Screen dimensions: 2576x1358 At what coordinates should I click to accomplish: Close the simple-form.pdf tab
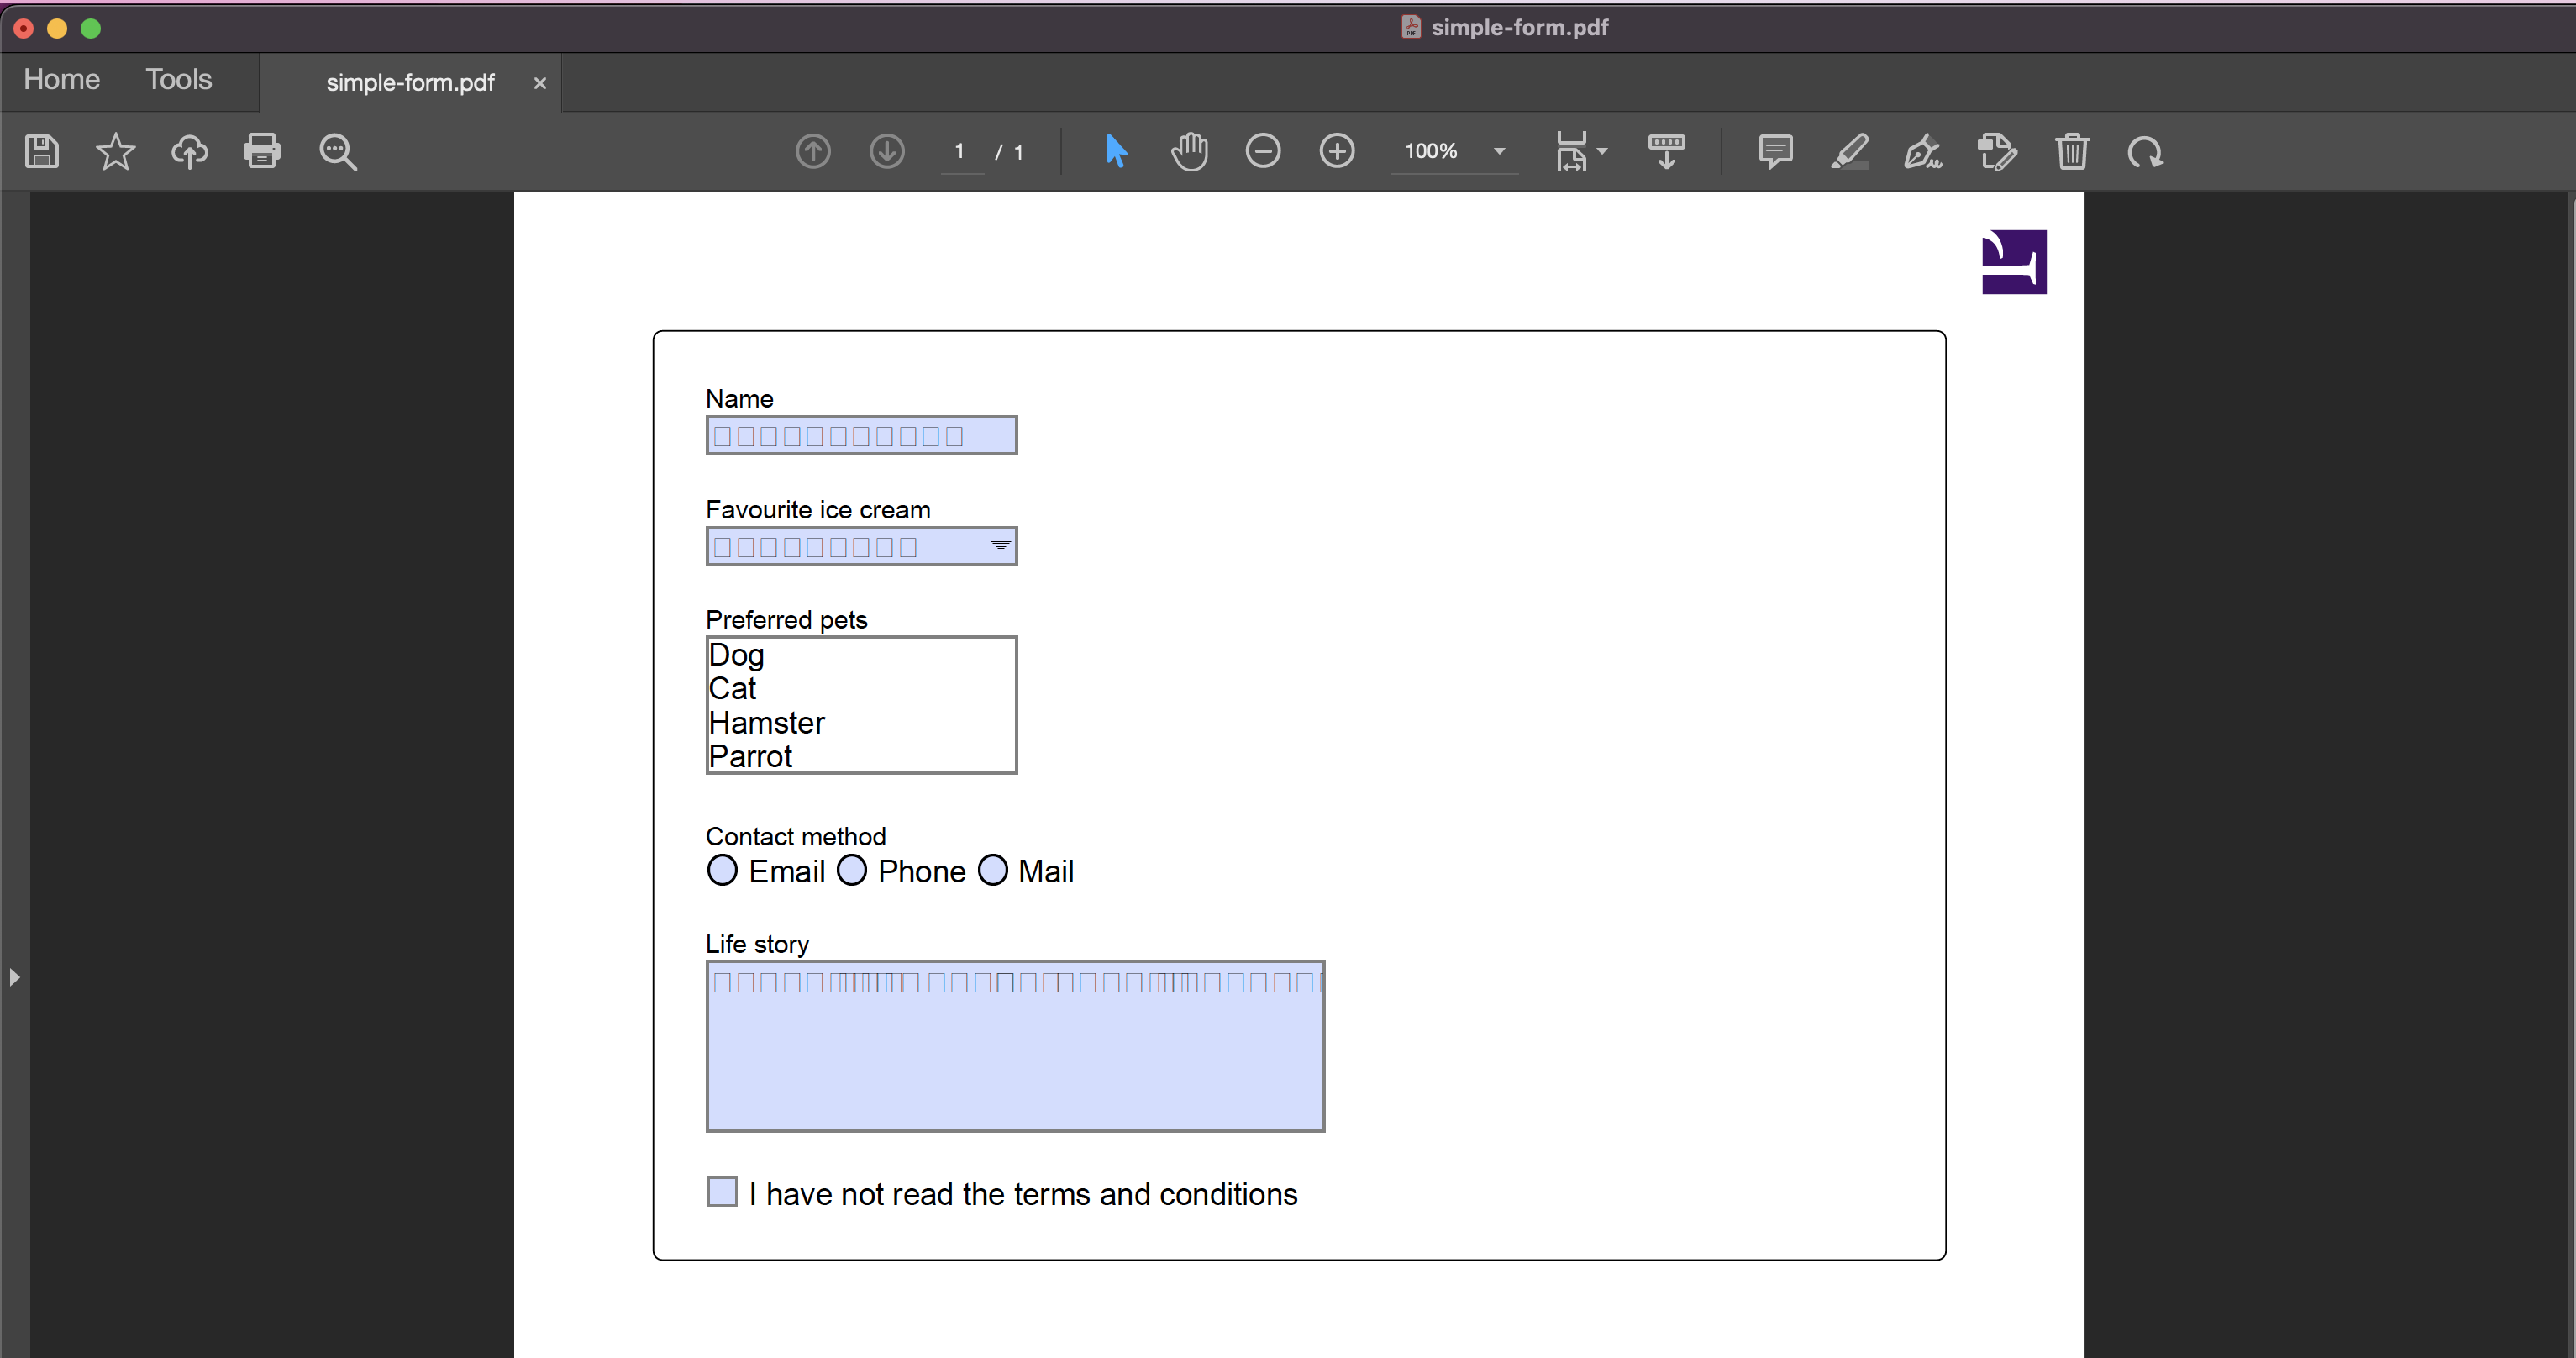coord(540,83)
